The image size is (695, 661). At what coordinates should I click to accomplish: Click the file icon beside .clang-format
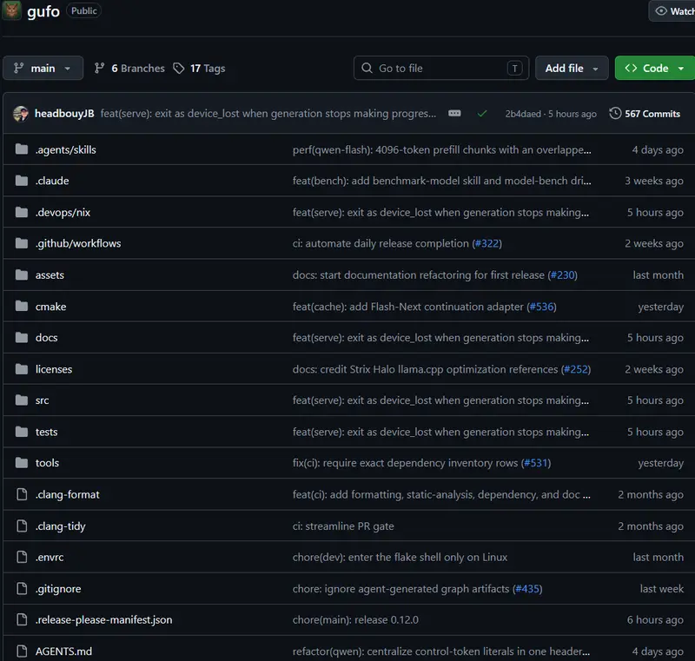click(22, 494)
